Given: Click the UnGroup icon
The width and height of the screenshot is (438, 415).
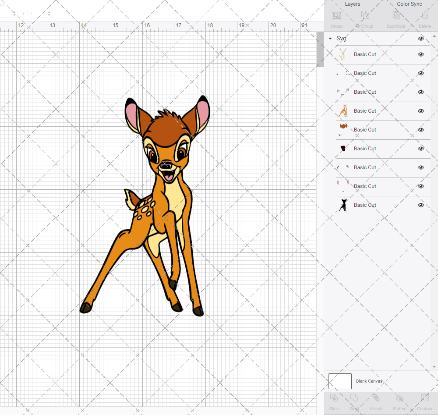Looking at the screenshot, I should (364, 16).
